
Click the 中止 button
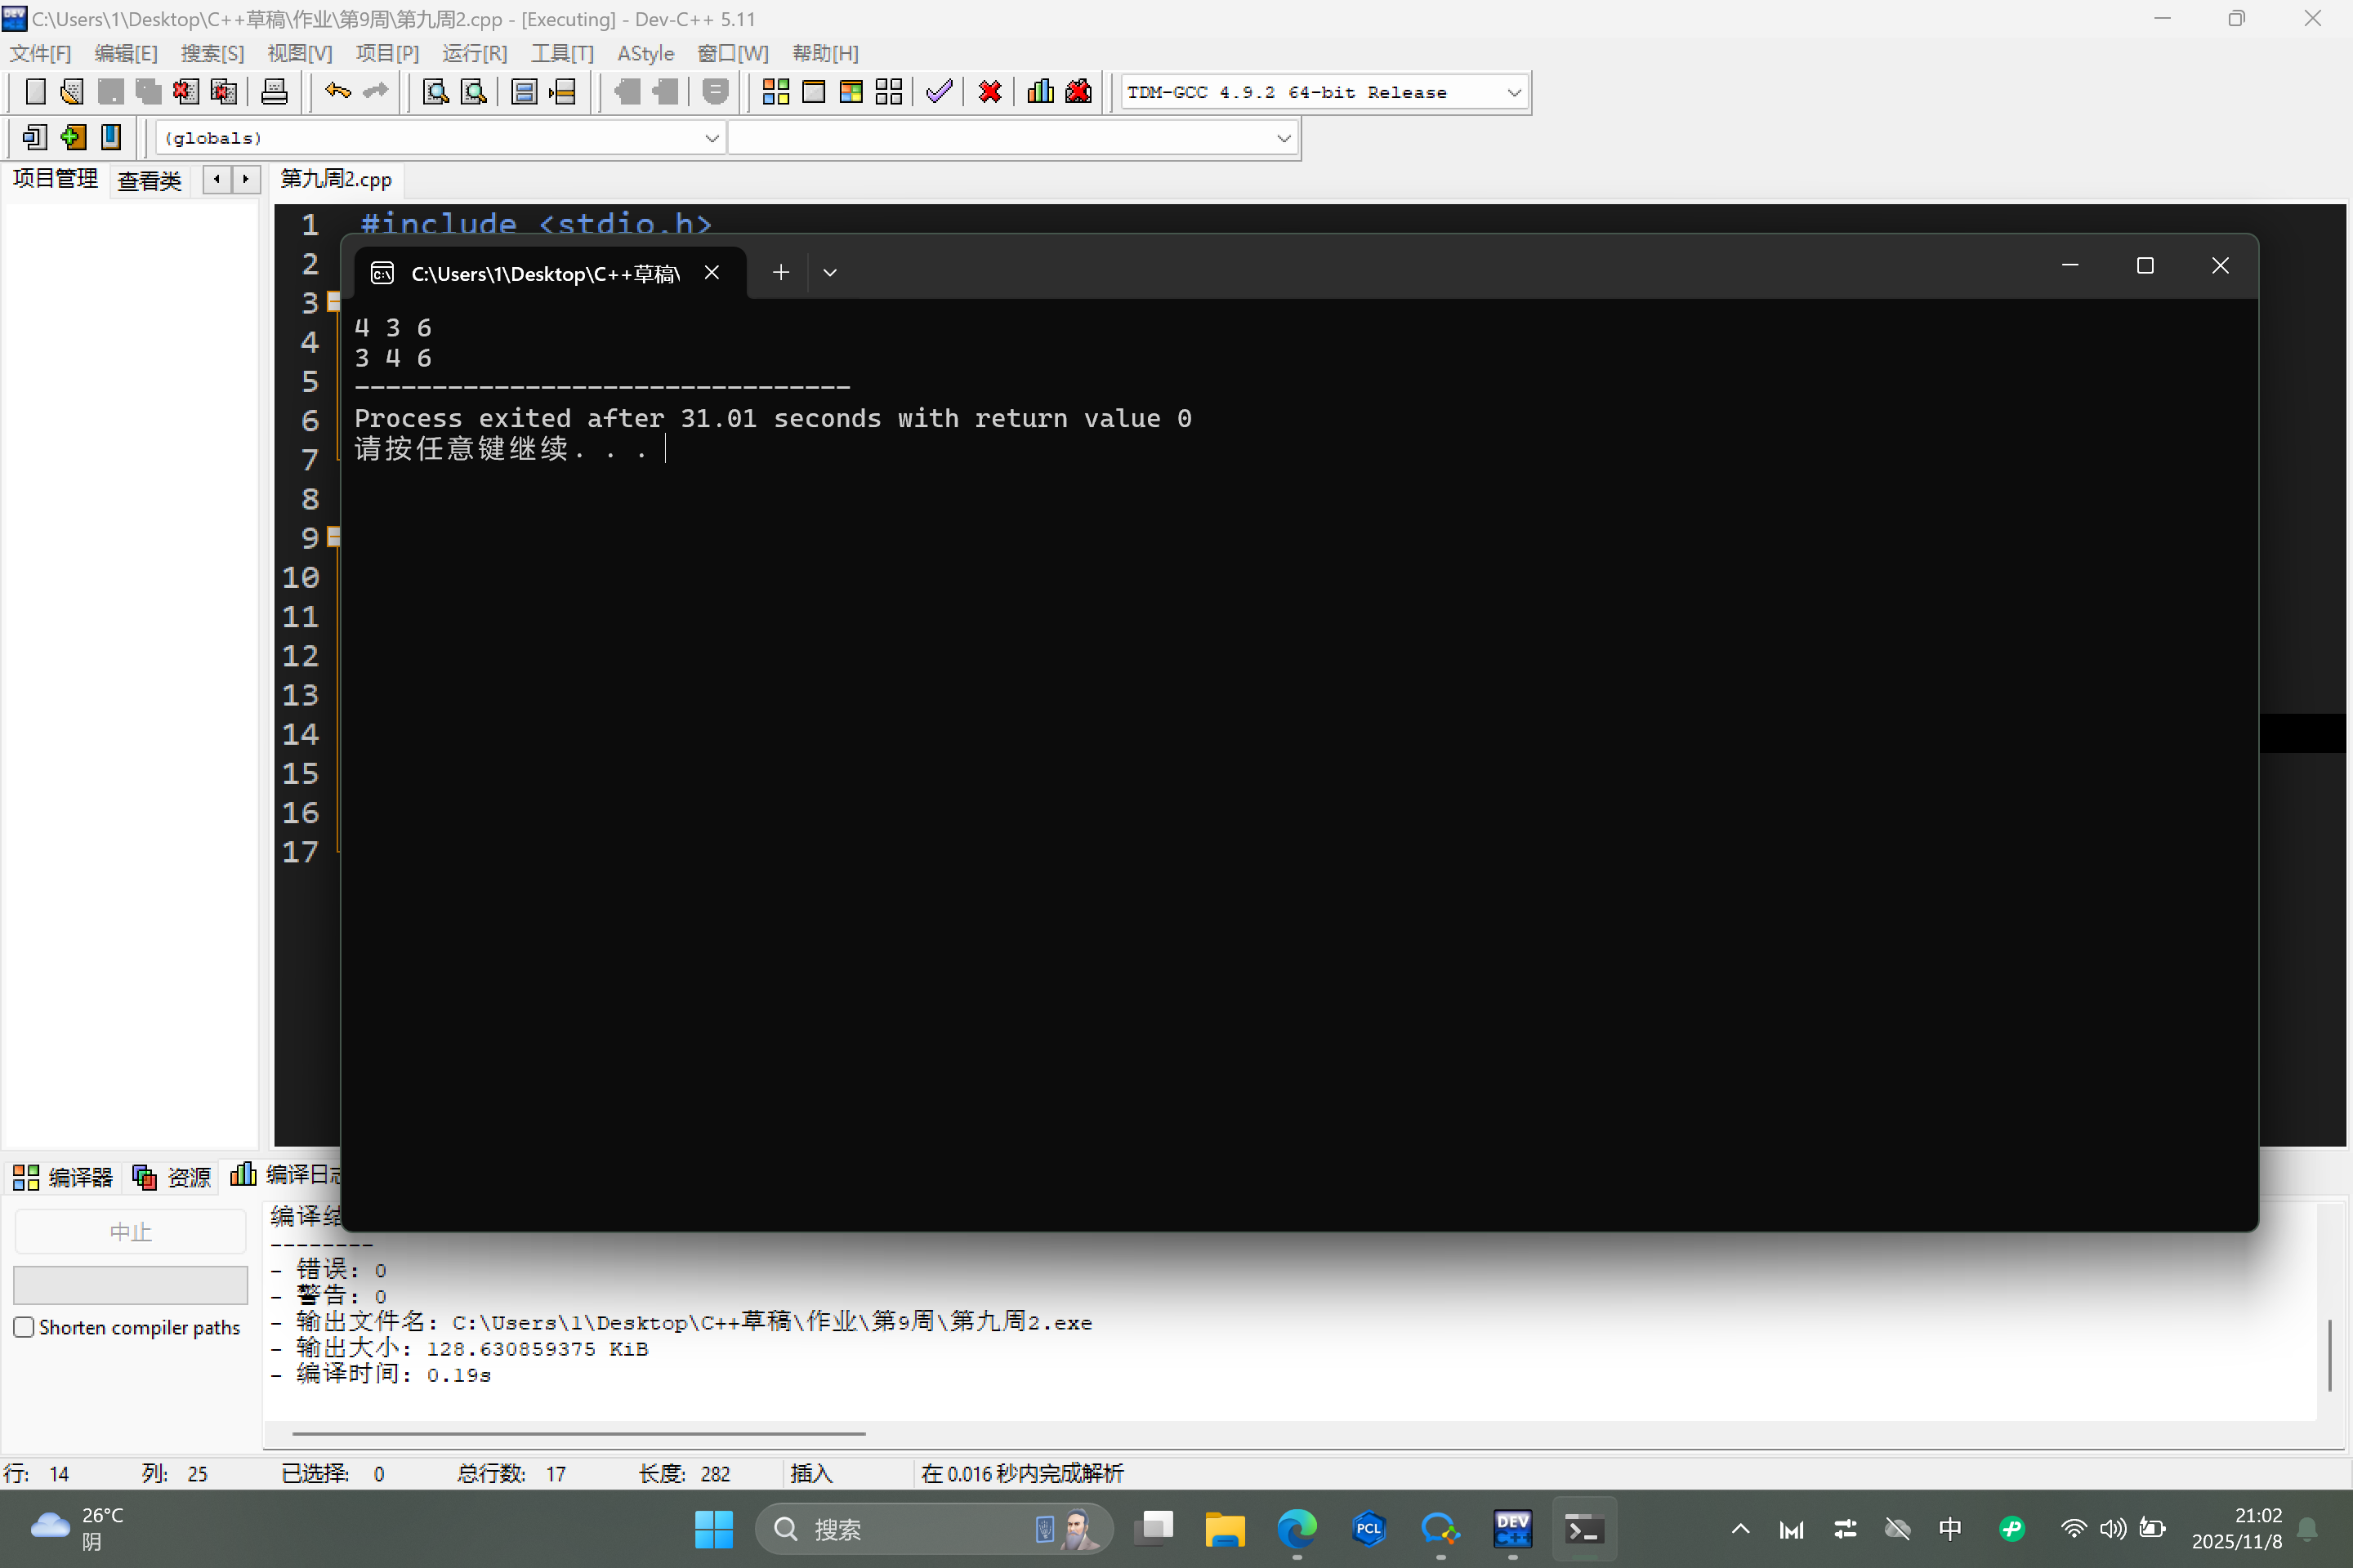[x=130, y=1232]
